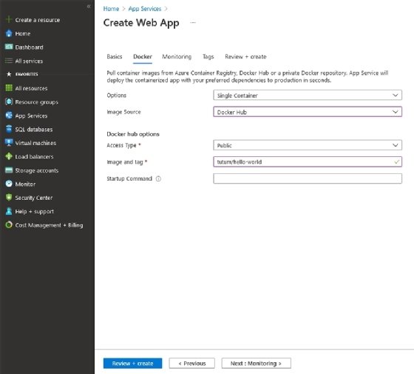Follow the App Services breadcrumb link
This screenshot has width=414, height=374.
point(145,9)
